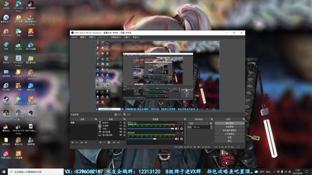This screenshot has width=312, height=175.
Task: Click the Studio Mode button
Action: (x=229, y=134)
